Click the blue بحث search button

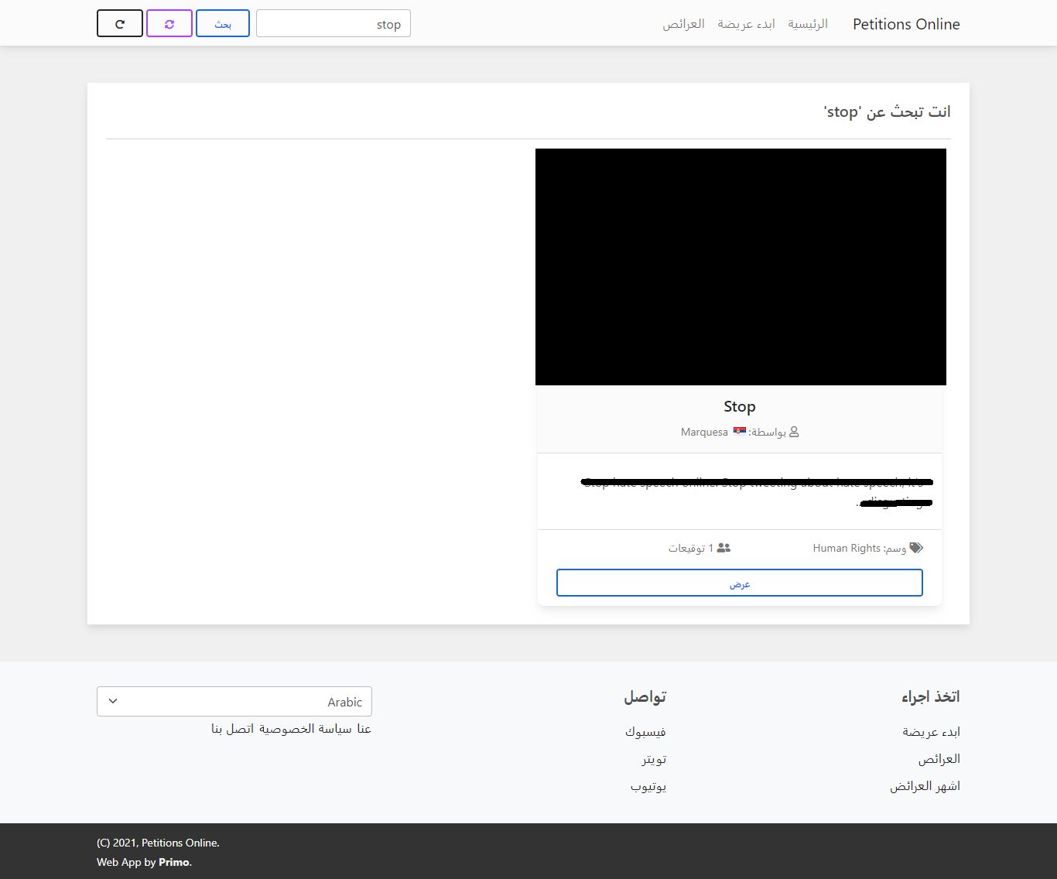coord(223,23)
